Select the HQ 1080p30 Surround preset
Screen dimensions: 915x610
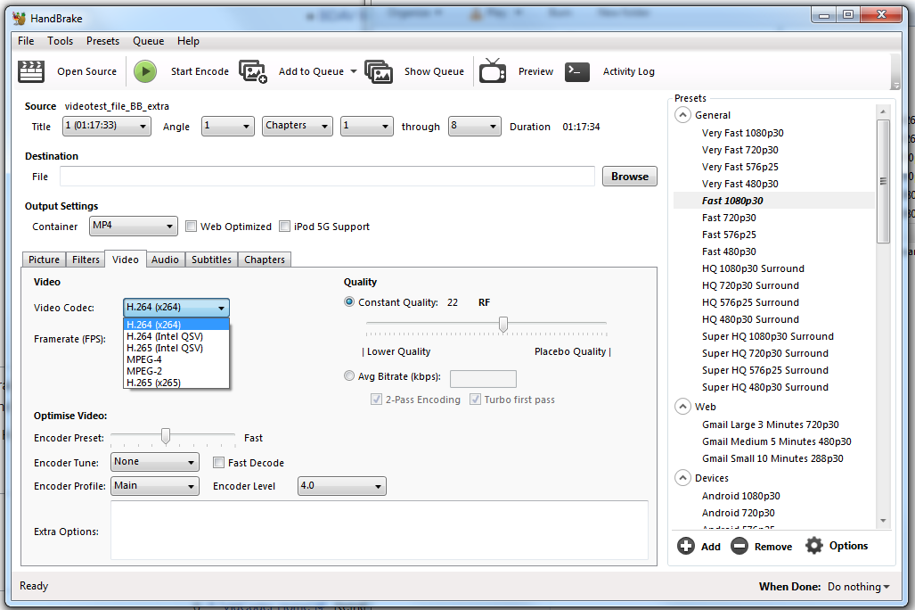tap(753, 268)
